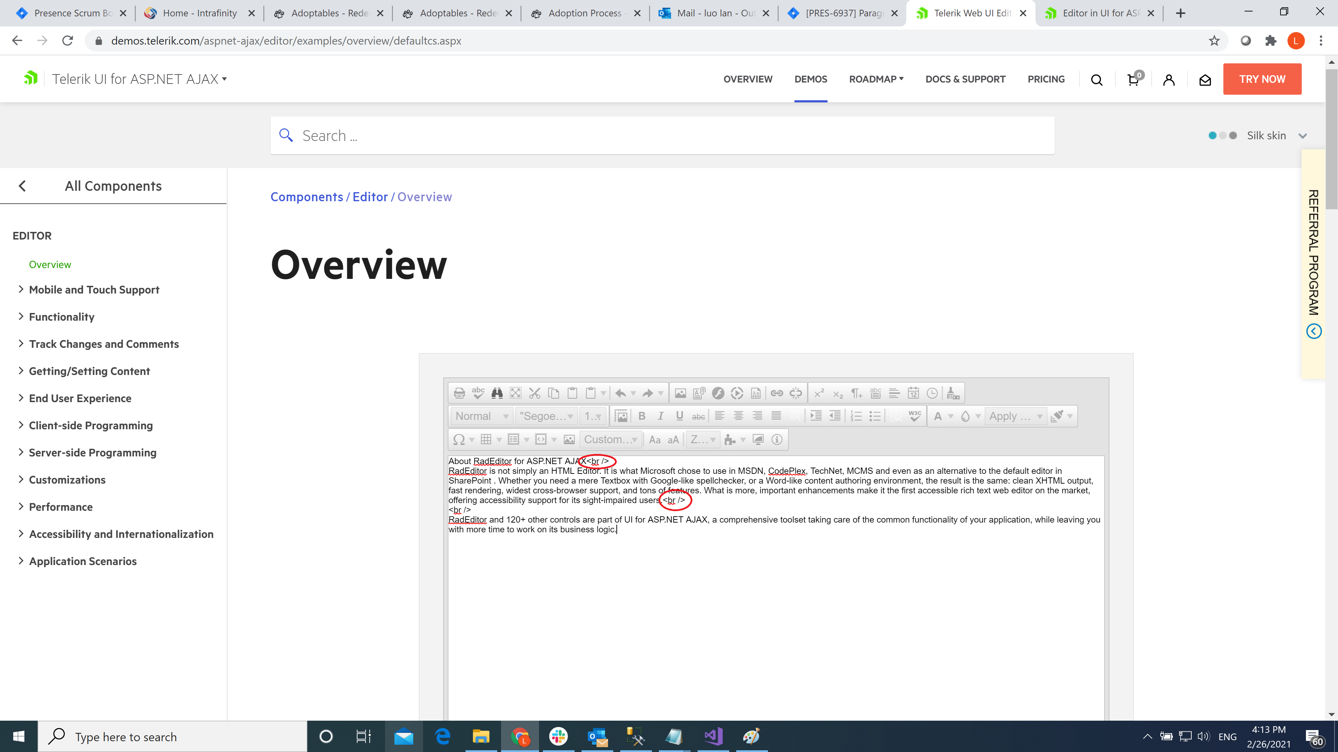Expand the Functionality section in sidebar
Screen dimensions: 1338x752
pos(61,316)
